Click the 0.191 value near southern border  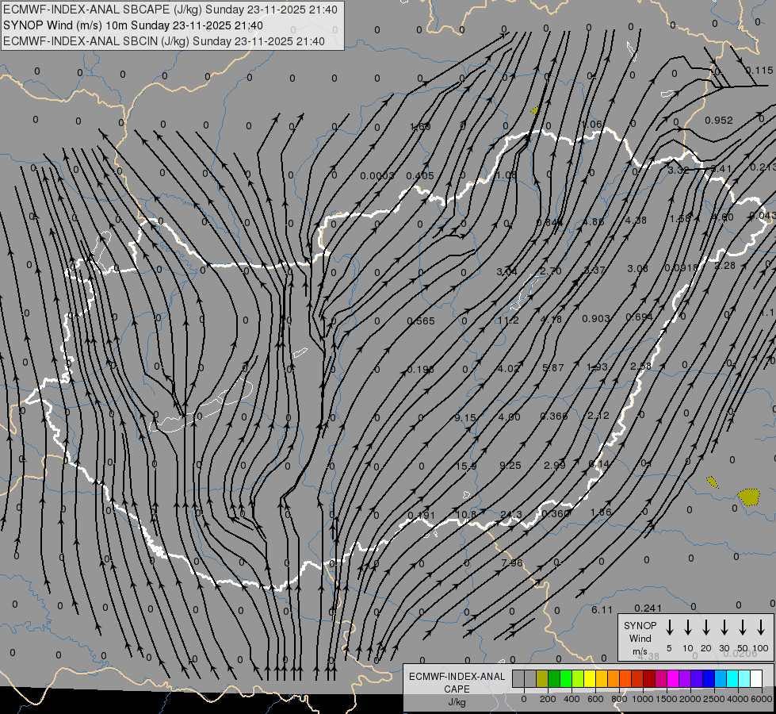coord(421,516)
